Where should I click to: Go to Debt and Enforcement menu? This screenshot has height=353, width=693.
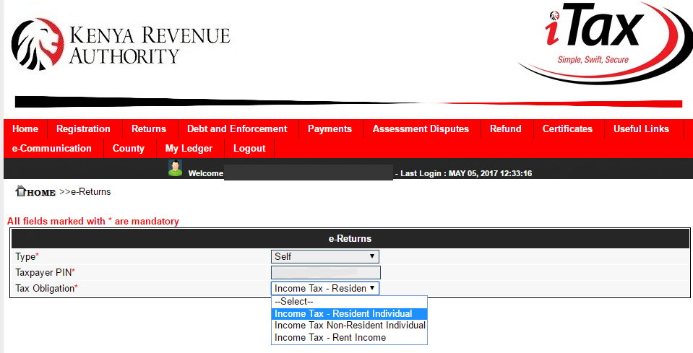pyautogui.click(x=237, y=129)
